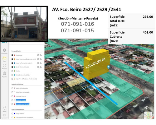The height and width of the screenshot is (125, 156).
Task: Click 'Tejido 3d consolidado' label
Action: pos(22,88)
